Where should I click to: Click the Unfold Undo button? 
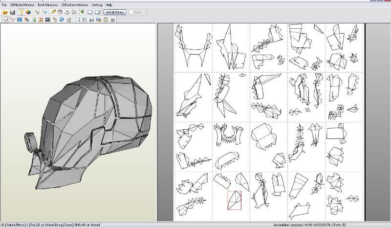(x=115, y=12)
